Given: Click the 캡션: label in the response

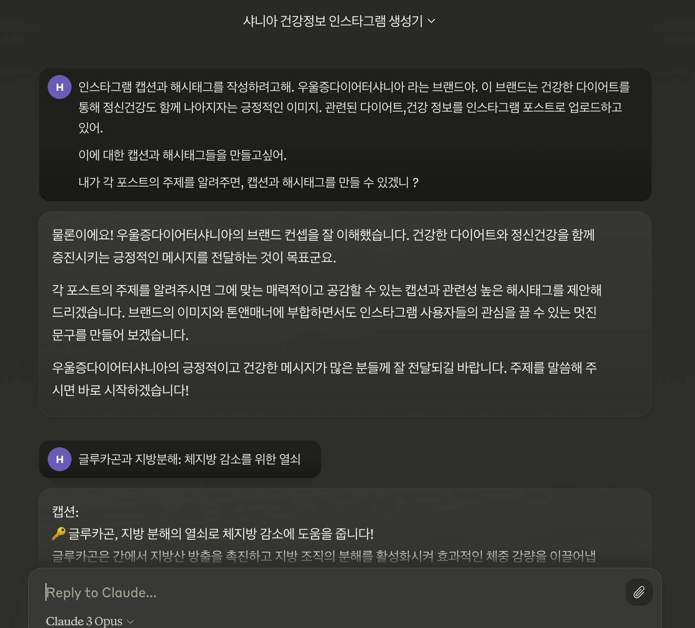Looking at the screenshot, I should click(65, 512).
